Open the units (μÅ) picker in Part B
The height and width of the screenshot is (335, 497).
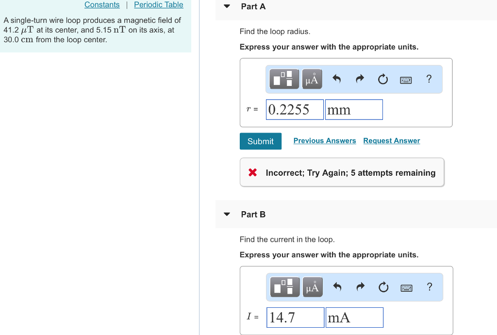312,286
